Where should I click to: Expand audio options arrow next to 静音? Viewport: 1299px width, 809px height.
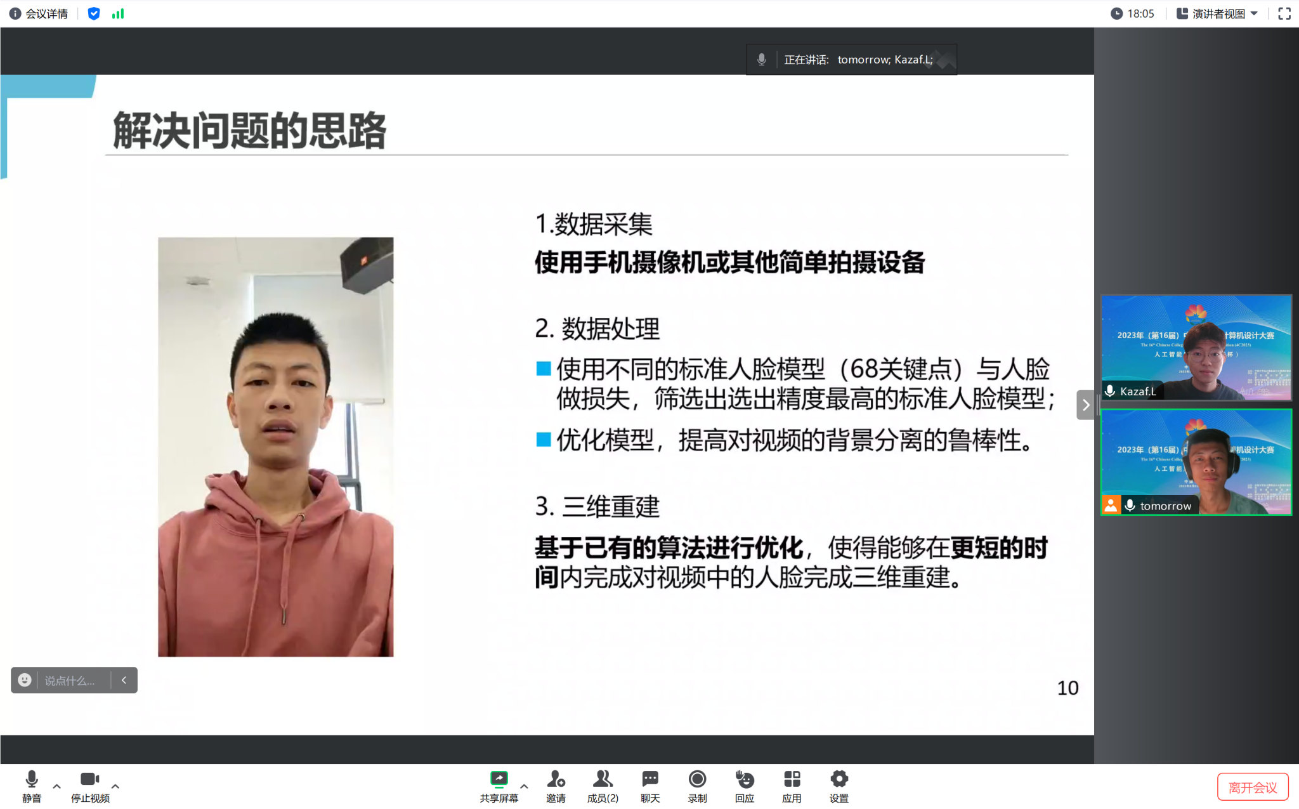56,786
